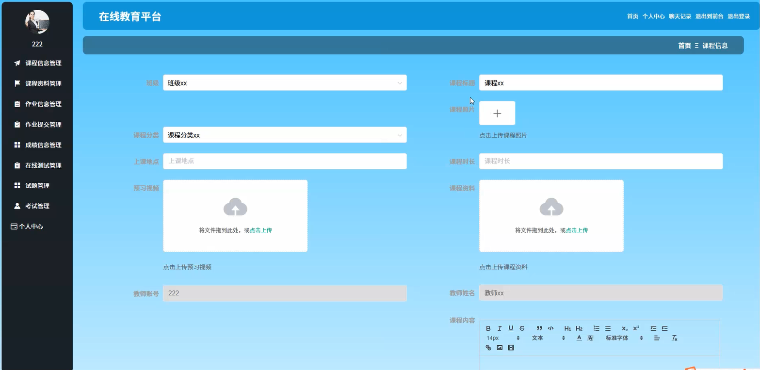Click 退出登录 to log out
This screenshot has width=760, height=370.
coord(739,16)
